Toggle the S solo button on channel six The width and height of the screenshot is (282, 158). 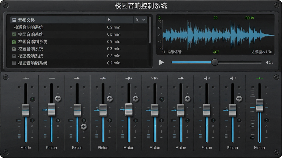161,120
